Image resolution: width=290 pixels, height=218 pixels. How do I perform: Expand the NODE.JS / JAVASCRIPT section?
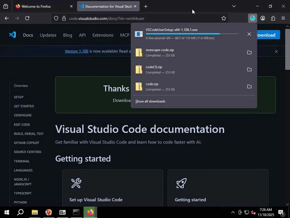point(23,182)
